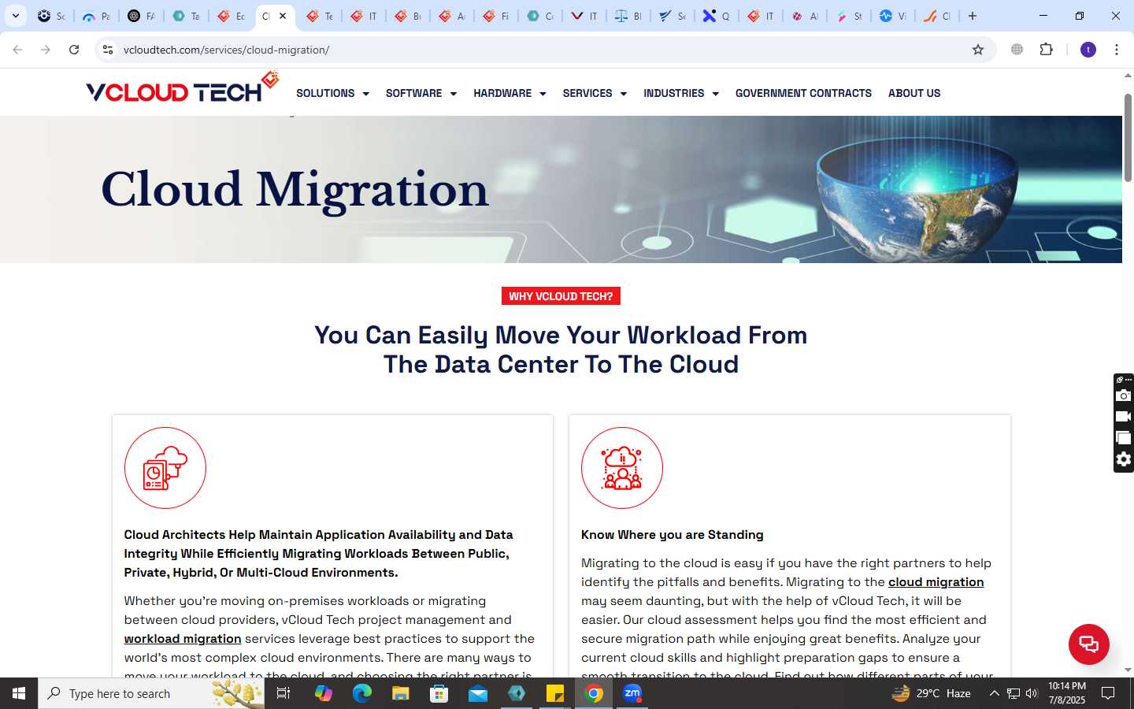Launch Microsoft Edge from the taskbar
This screenshot has height=709, width=1134.
361,693
